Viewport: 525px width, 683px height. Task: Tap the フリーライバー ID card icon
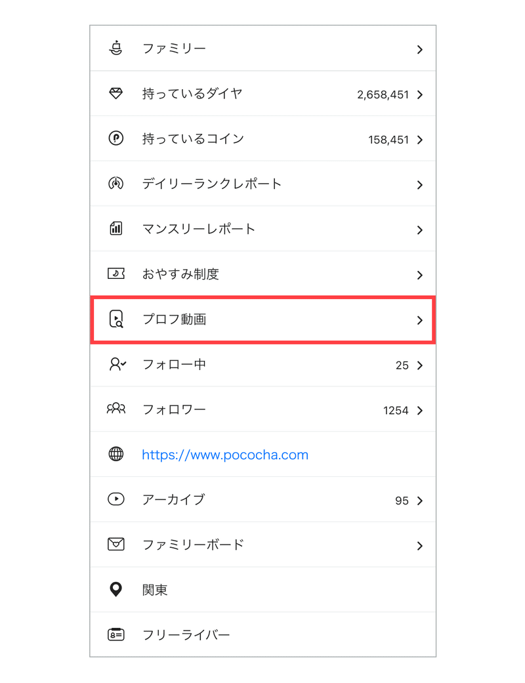click(116, 634)
